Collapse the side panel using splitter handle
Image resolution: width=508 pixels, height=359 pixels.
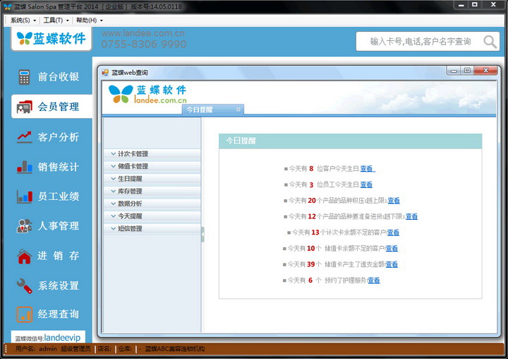(202, 235)
